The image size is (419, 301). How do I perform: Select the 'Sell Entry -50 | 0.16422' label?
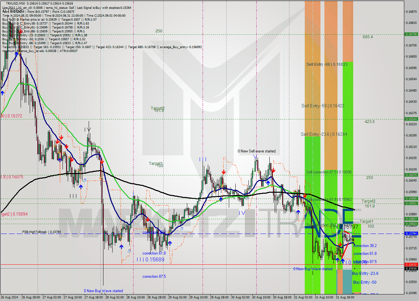pos(323,106)
